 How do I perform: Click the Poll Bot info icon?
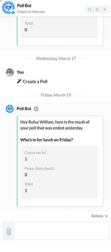[36, 109]
